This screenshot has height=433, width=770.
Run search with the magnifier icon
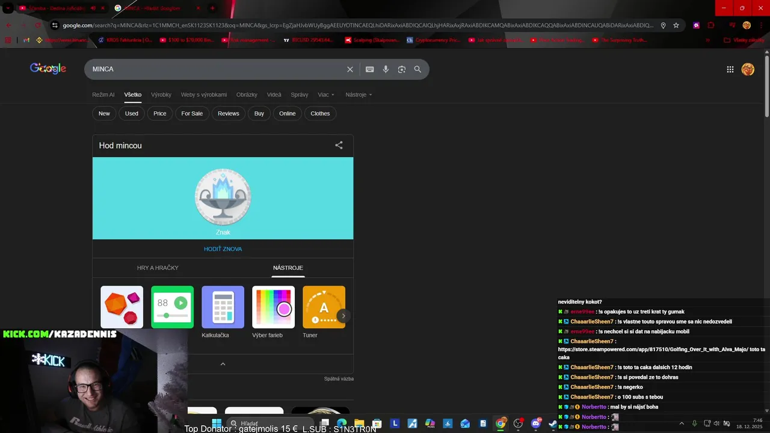417,69
